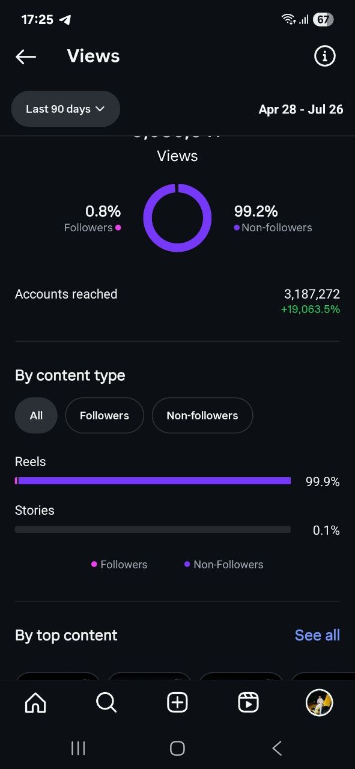Tap the Telegram arrow icon in status bar
Screen dimensions: 355x769
[x=64, y=19]
